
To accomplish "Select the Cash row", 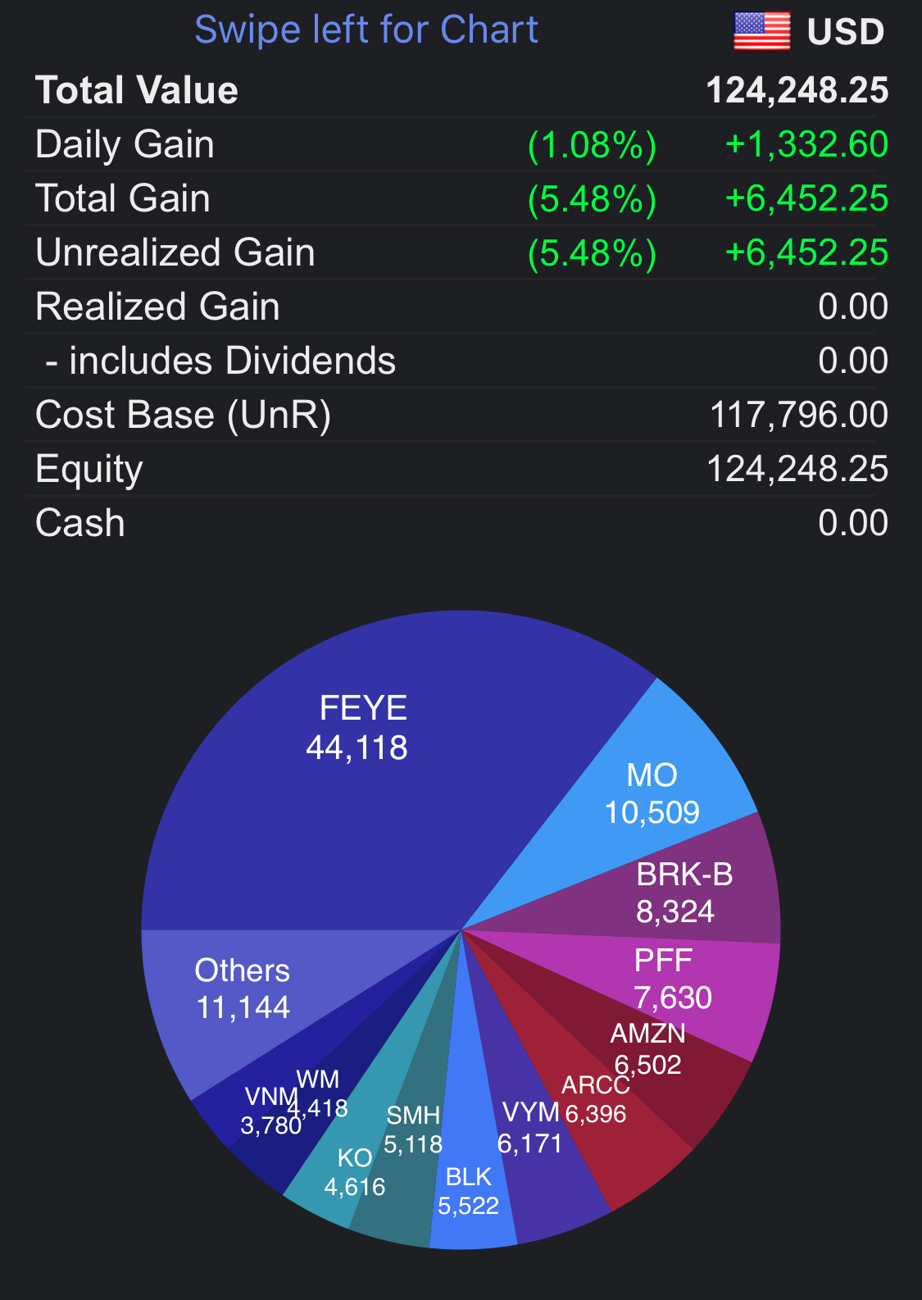I will tap(461, 523).
